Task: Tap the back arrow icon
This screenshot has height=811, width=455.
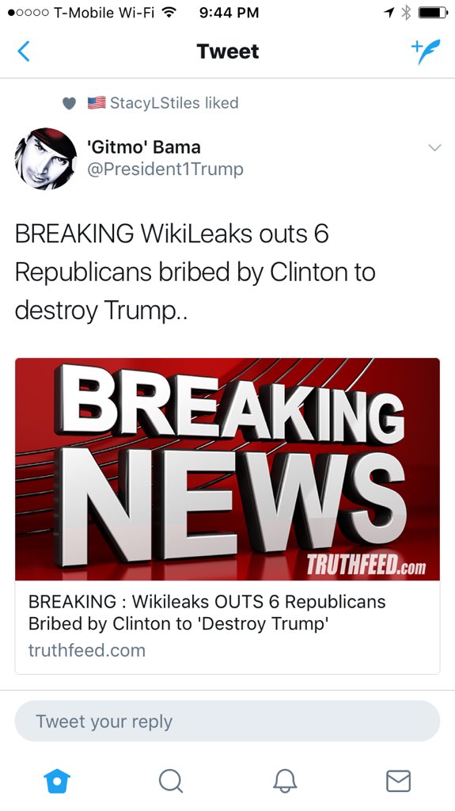Action: [23, 51]
